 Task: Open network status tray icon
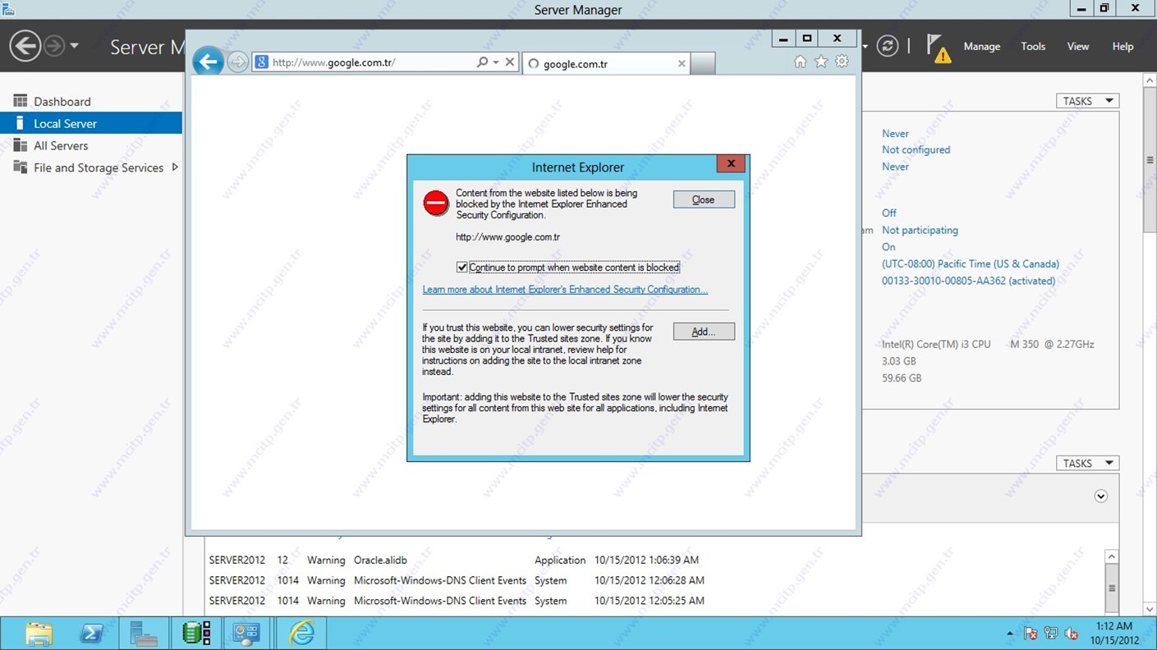1051,634
